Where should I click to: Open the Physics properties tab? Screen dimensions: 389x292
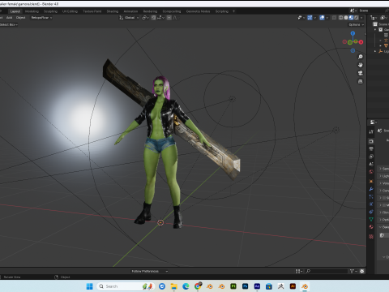[371, 204]
